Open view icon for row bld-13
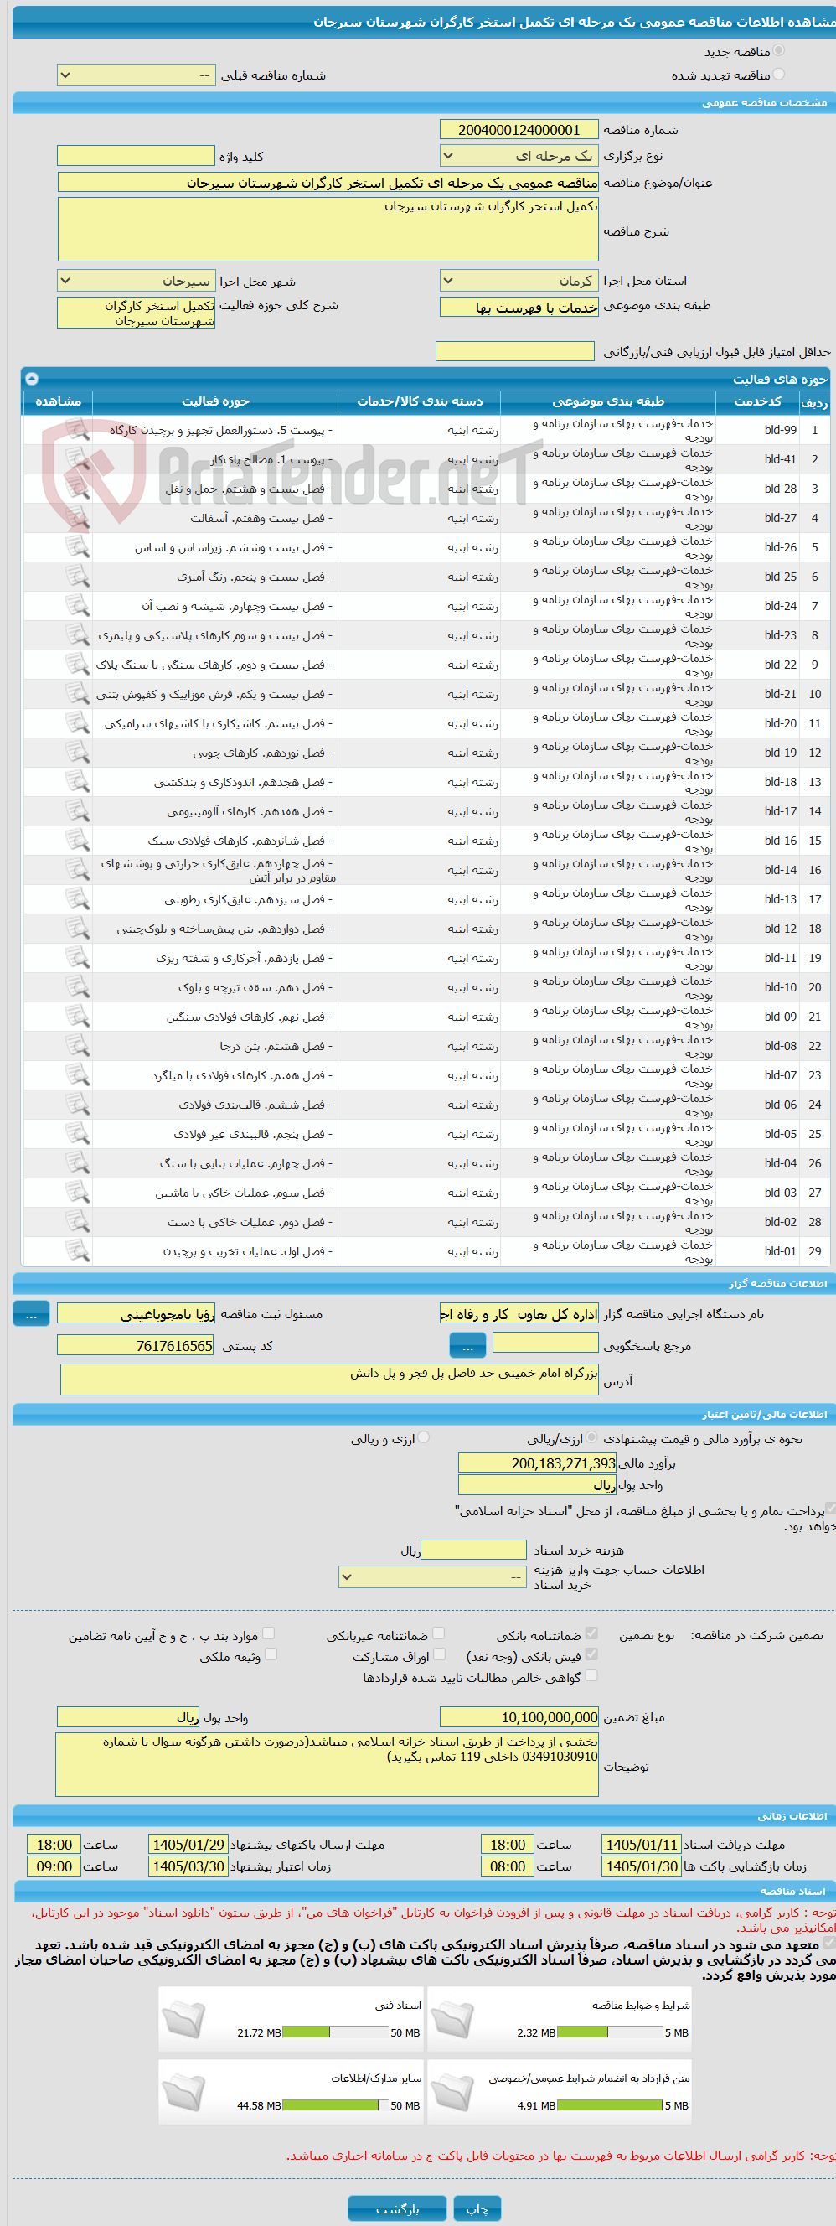The width and height of the screenshot is (836, 2226). click(78, 899)
